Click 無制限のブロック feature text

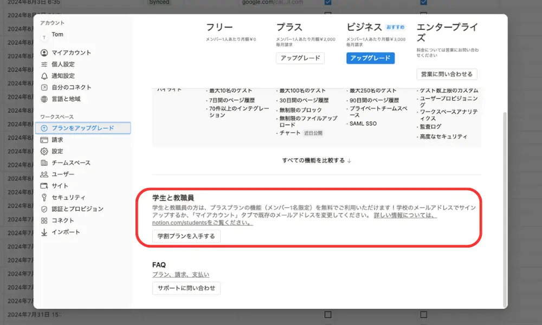tap(300, 110)
